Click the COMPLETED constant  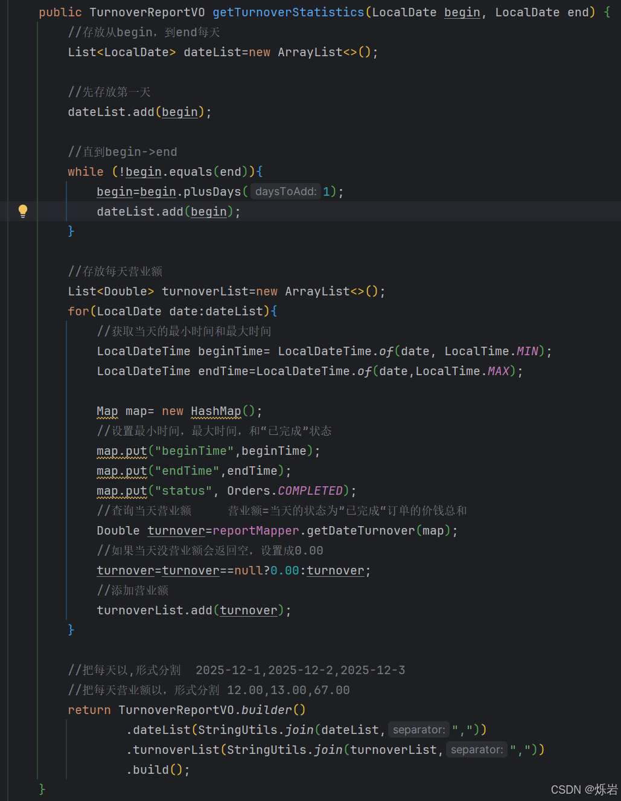click(310, 491)
